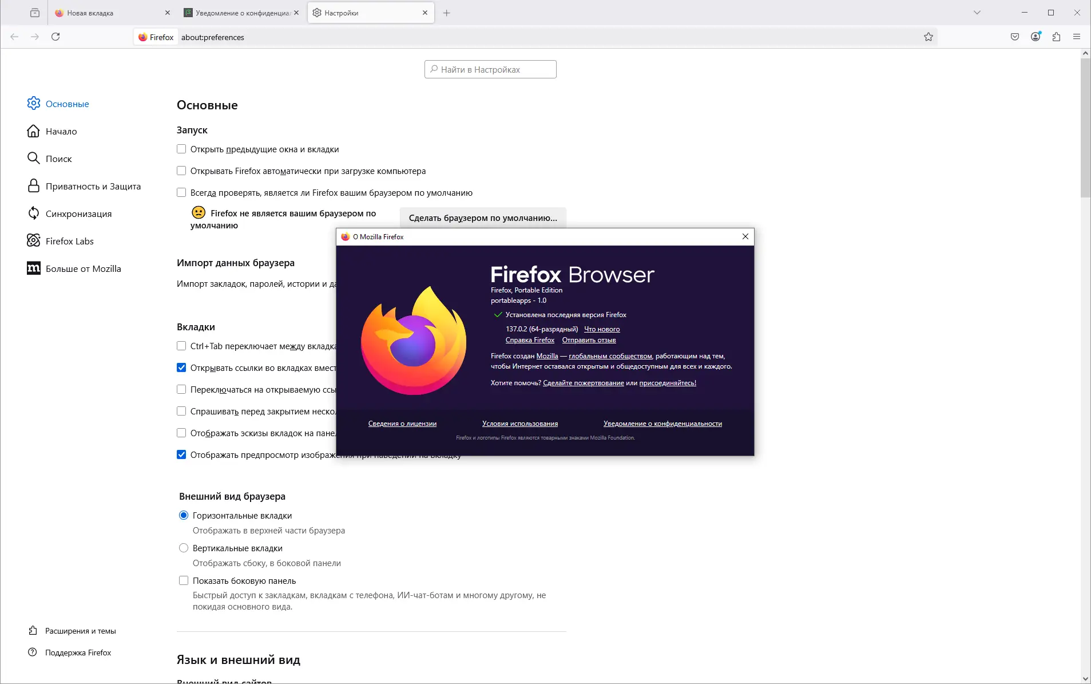The image size is (1091, 684).
Task: Select the Настройки tab
Action: click(x=371, y=13)
